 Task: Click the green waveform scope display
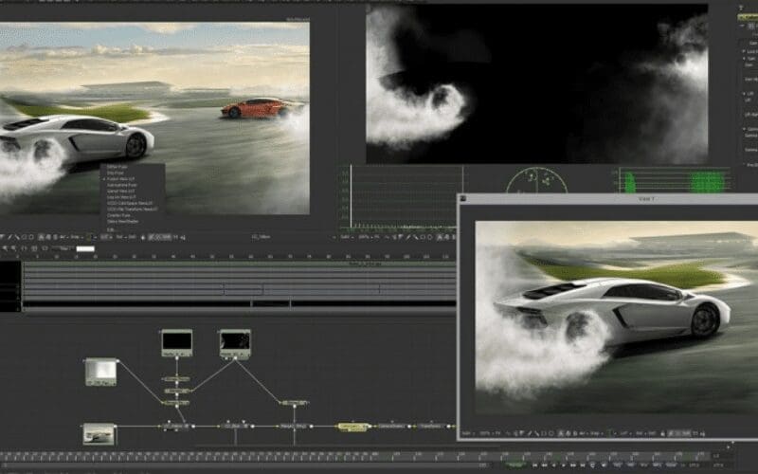(674, 180)
